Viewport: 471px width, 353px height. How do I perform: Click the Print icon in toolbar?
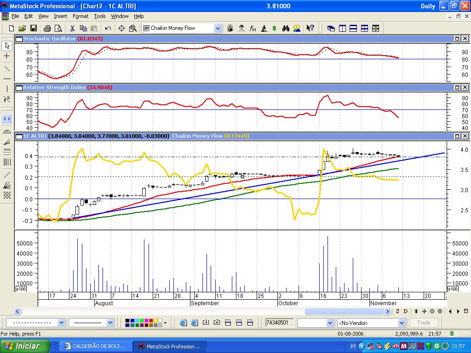click(x=47, y=28)
